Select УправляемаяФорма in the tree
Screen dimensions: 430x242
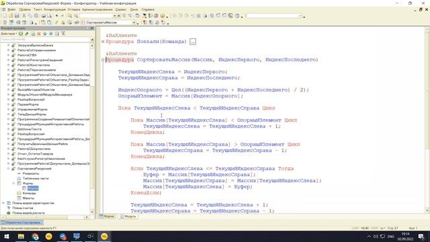coord(32,110)
